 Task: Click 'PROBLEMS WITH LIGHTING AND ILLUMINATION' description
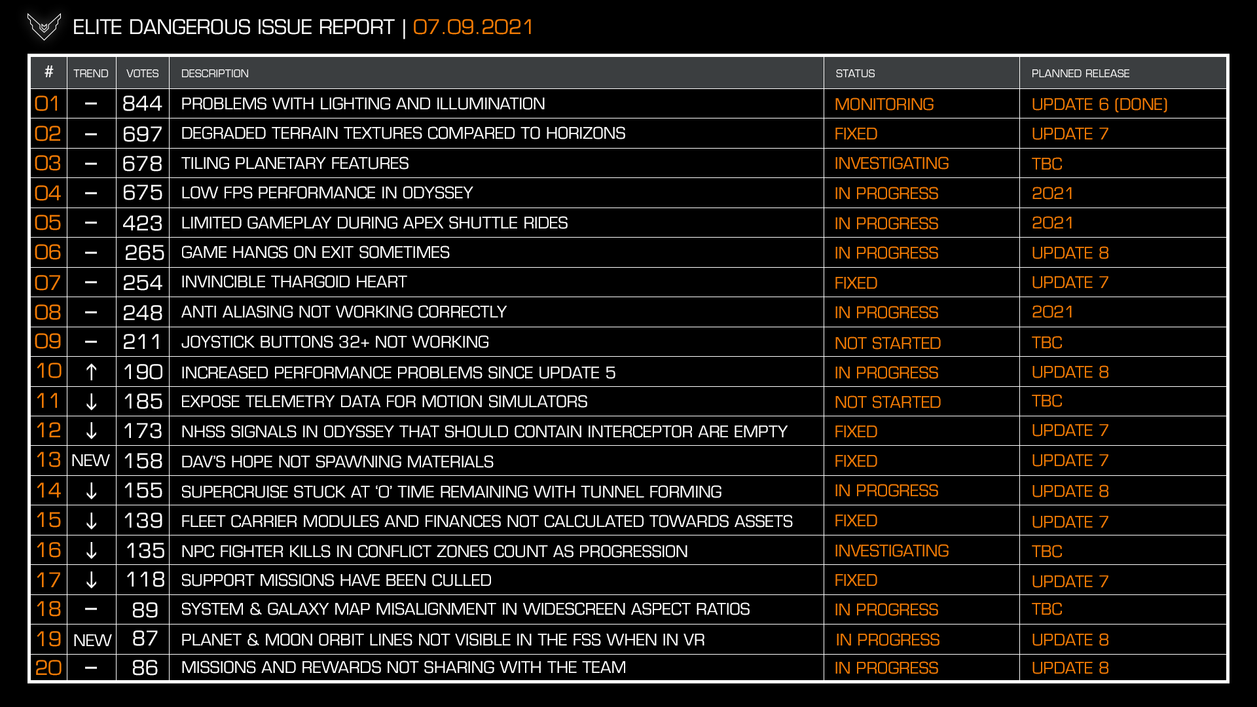pos(363,103)
